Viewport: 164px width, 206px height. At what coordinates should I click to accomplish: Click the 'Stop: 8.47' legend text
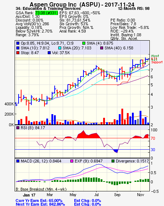[x=30, y=53]
